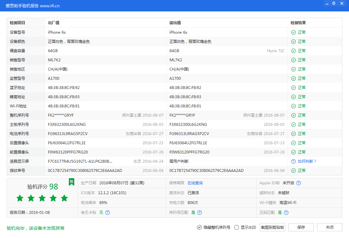Screen dimensions: 349x238
Task: Click the check icon in 电池序列号 row
Action: point(293,134)
